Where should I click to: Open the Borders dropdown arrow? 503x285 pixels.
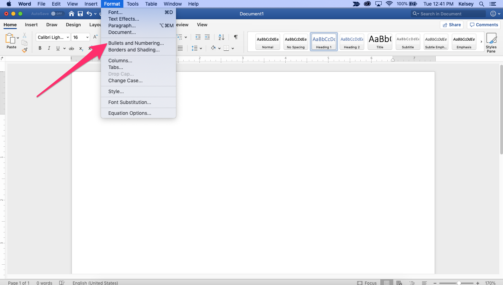pos(233,48)
